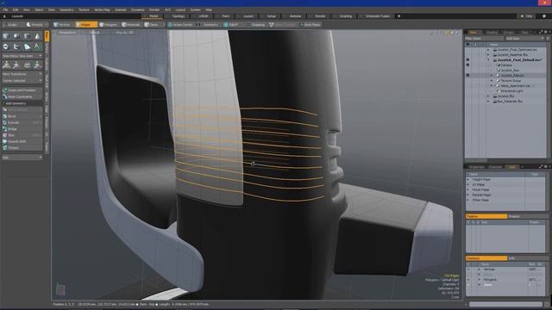552x310 pixels.
Task: Click the command input field at bottom right
Action: tap(505, 304)
